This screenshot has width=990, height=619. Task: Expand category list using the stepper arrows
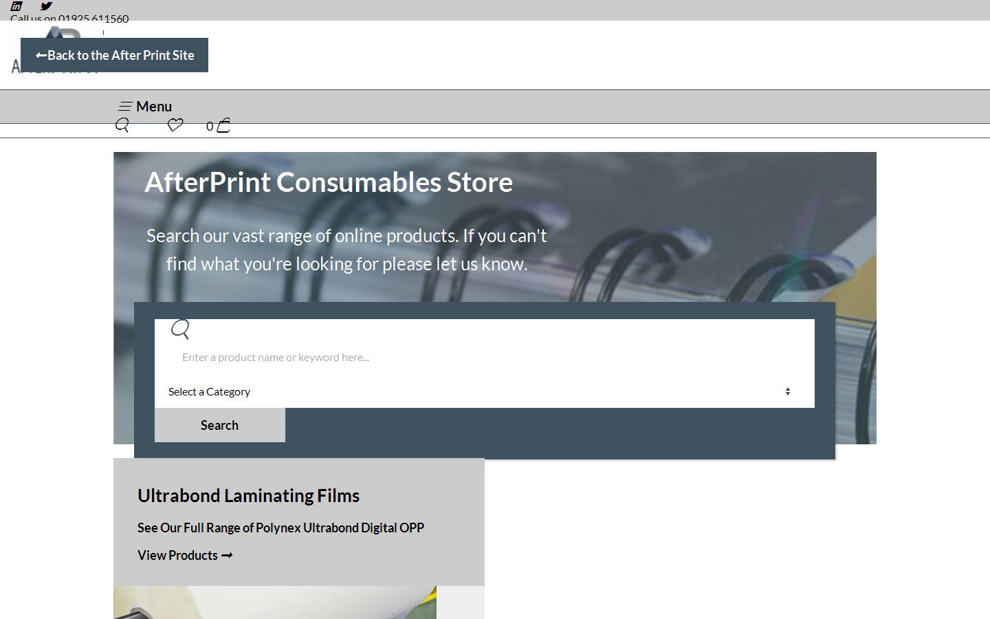pos(788,391)
